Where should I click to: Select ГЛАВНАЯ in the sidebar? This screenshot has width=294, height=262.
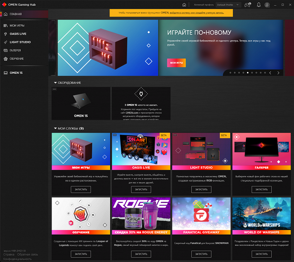pos(24,14)
